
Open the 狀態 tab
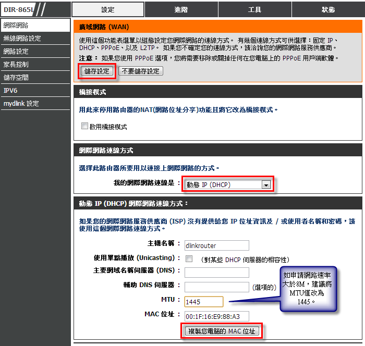coord(328,9)
